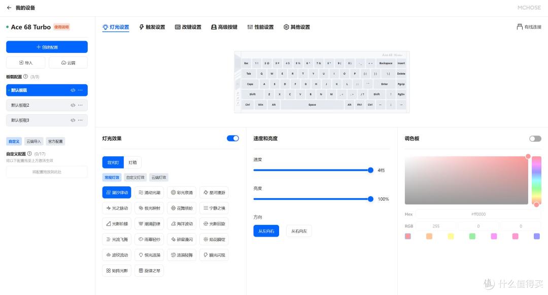The image size is (548, 295).
Task: Click the 亮度 slider handle
Action: (x=370, y=199)
